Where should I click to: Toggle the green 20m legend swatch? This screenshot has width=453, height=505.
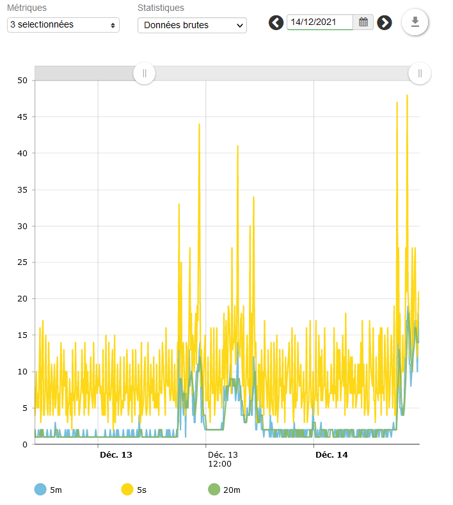click(x=214, y=490)
